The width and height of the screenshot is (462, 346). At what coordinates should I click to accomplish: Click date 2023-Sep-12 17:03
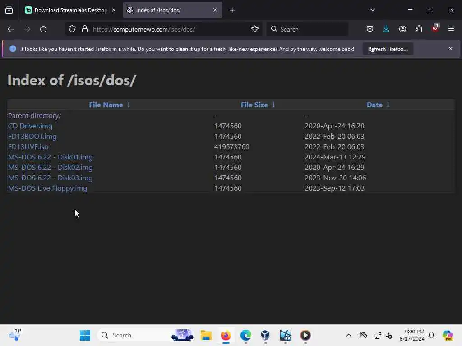pyautogui.click(x=334, y=188)
